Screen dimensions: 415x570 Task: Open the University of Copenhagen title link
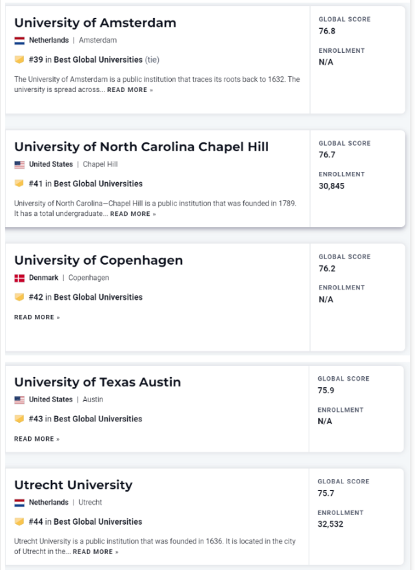(98, 261)
